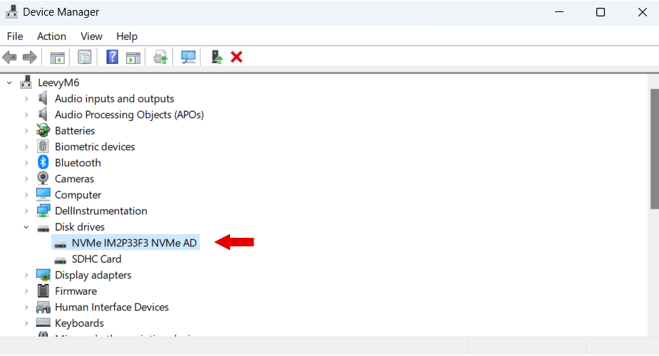Click the Computer monitor icon
The height and width of the screenshot is (356, 659).
click(43, 194)
